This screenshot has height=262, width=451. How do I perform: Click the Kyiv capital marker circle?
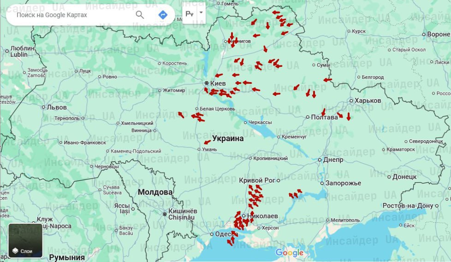(207, 83)
